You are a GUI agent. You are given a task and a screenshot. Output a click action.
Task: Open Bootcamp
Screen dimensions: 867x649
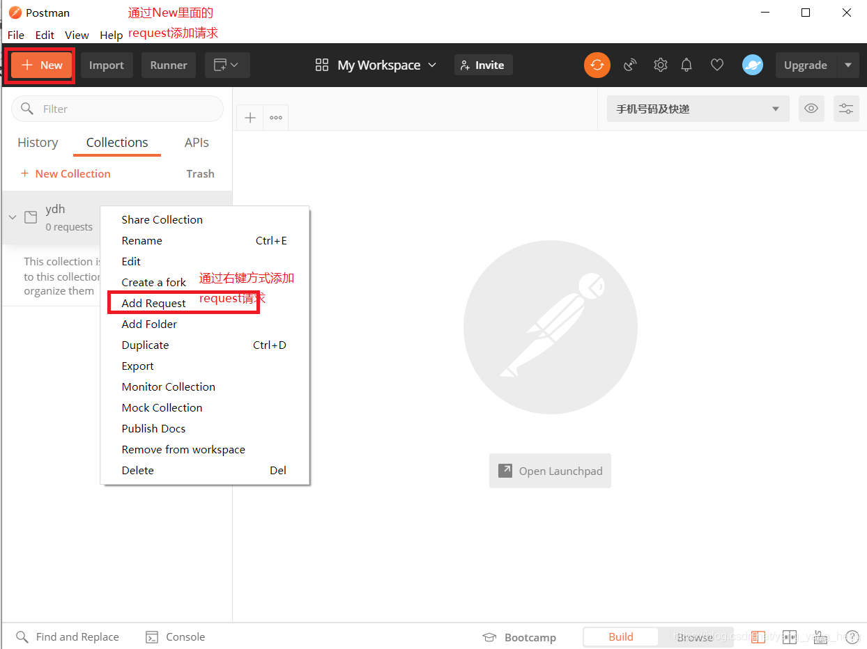tap(519, 637)
